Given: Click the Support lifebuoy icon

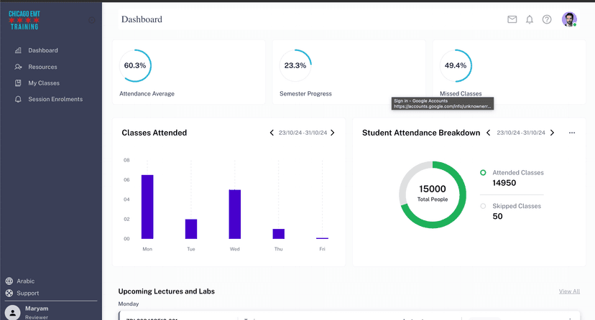Looking at the screenshot, I should click(x=9, y=293).
